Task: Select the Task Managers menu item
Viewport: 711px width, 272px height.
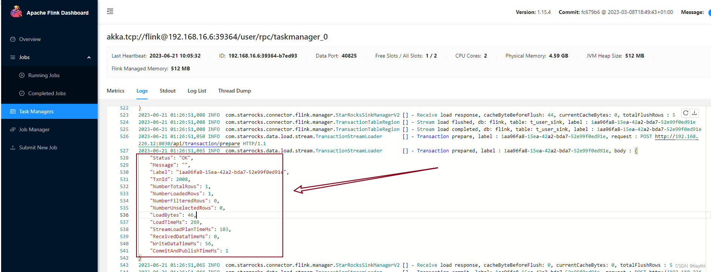Action: click(x=49, y=111)
